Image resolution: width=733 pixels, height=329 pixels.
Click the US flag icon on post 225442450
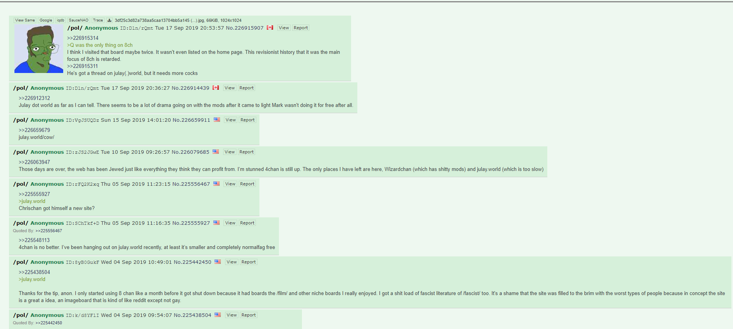pos(218,262)
